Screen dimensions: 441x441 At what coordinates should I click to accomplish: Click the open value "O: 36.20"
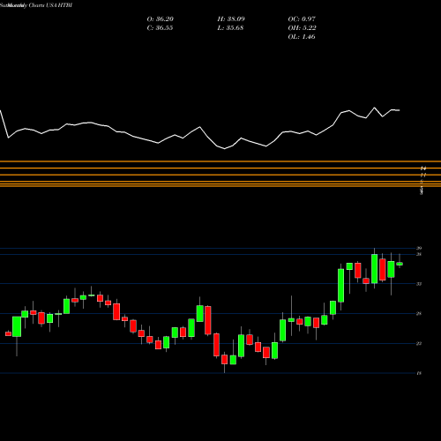click(x=161, y=19)
